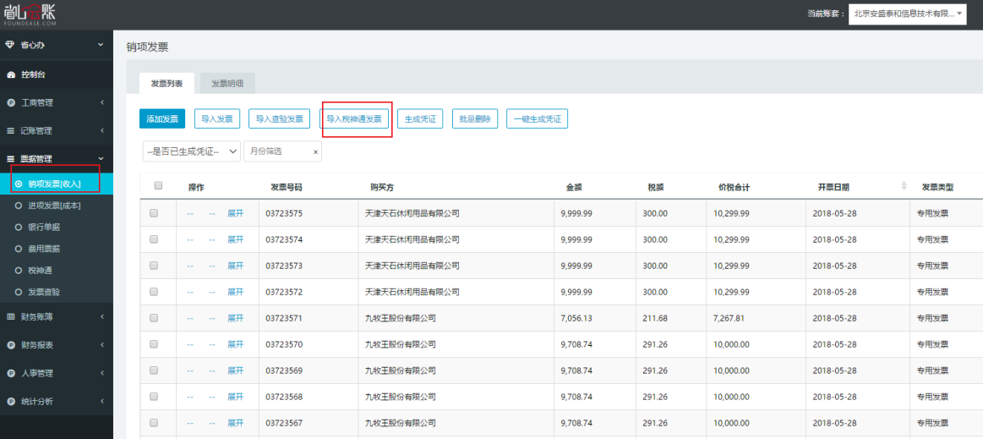Click the 导入查验发票 button
The width and height of the screenshot is (983, 439).
pyautogui.click(x=280, y=118)
